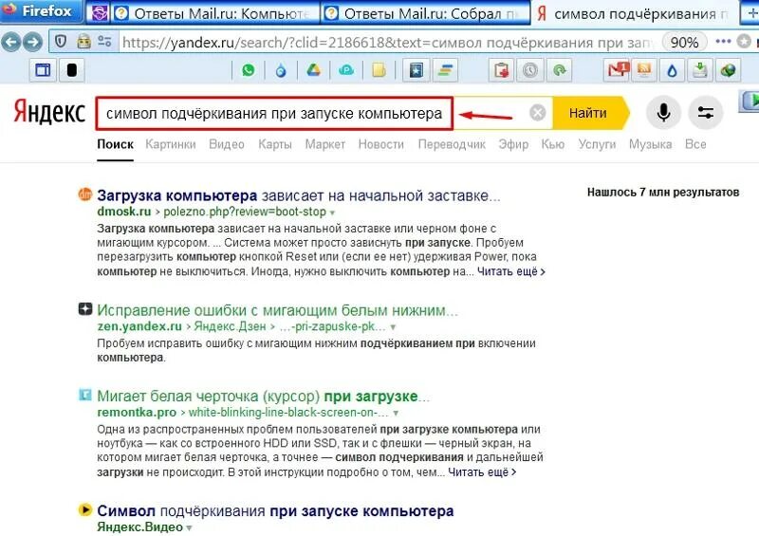Open result 'Мигает белая черточка (курсор) при загрузке'

(x=264, y=396)
